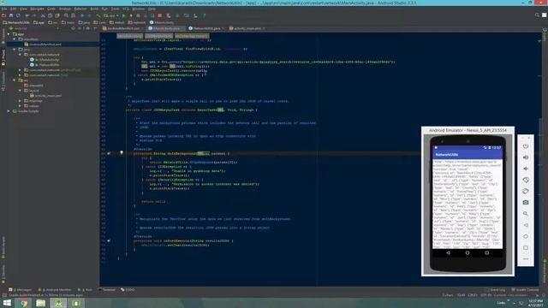
Task: Tap the phone's Back navigation button
Action: point(448,253)
